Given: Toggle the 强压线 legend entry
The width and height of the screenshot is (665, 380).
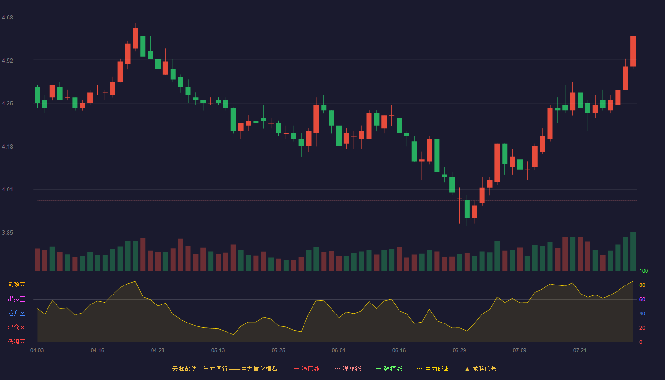Looking at the screenshot, I should pyautogui.click(x=307, y=369).
